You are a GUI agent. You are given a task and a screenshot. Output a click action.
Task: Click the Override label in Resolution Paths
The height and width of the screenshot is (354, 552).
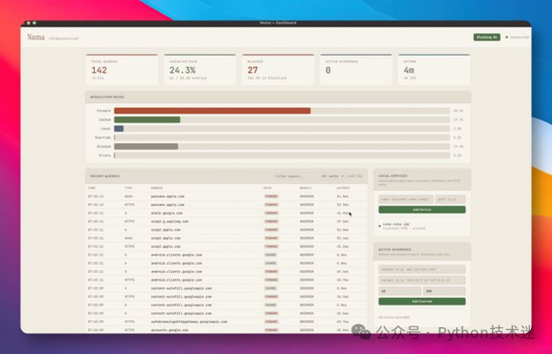[x=103, y=138]
